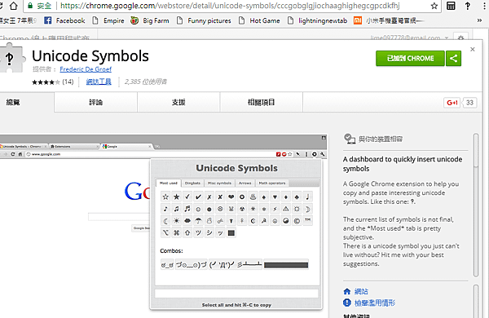Close the extension detail overlay
The image size is (489, 318).
[x=473, y=49]
